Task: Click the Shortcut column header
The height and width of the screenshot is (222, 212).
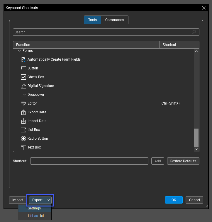Action: pos(179,45)
